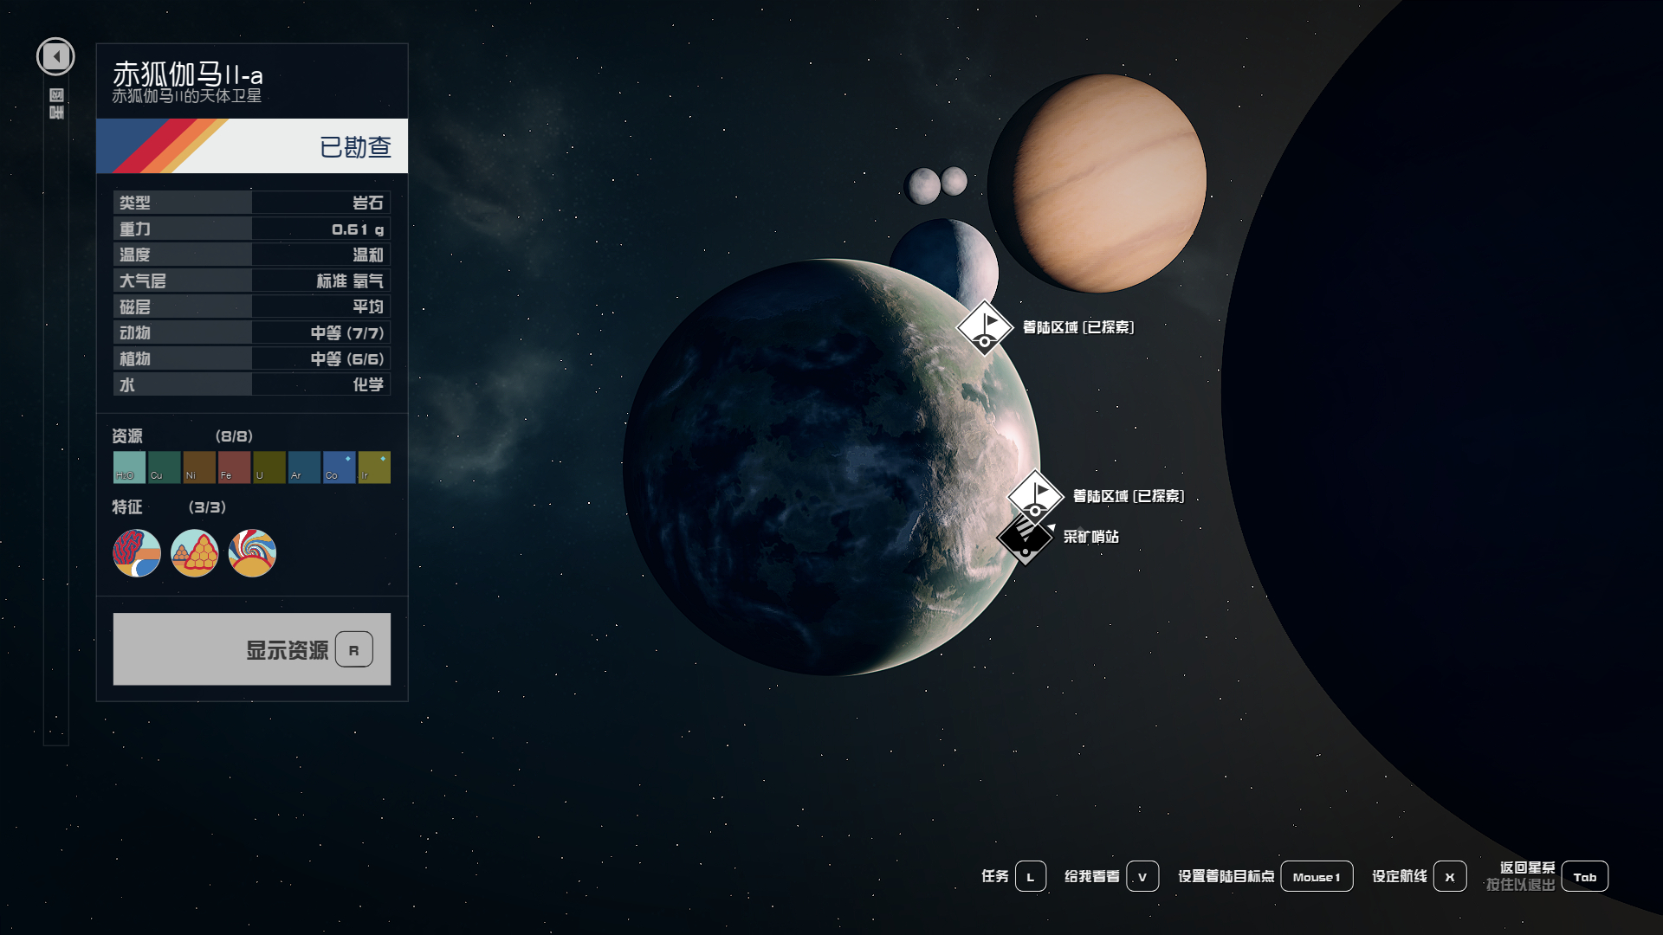Click the Co cobalt resource tile
The width and height of the screenshot is (1663, 935).
click(340, 467)
